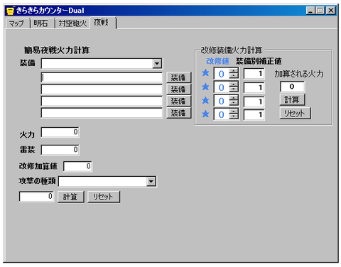Image resolution: width=341 pixels, height=267 pixels.
Task: Click the 改修加算値 field
Action: point(77,166)
